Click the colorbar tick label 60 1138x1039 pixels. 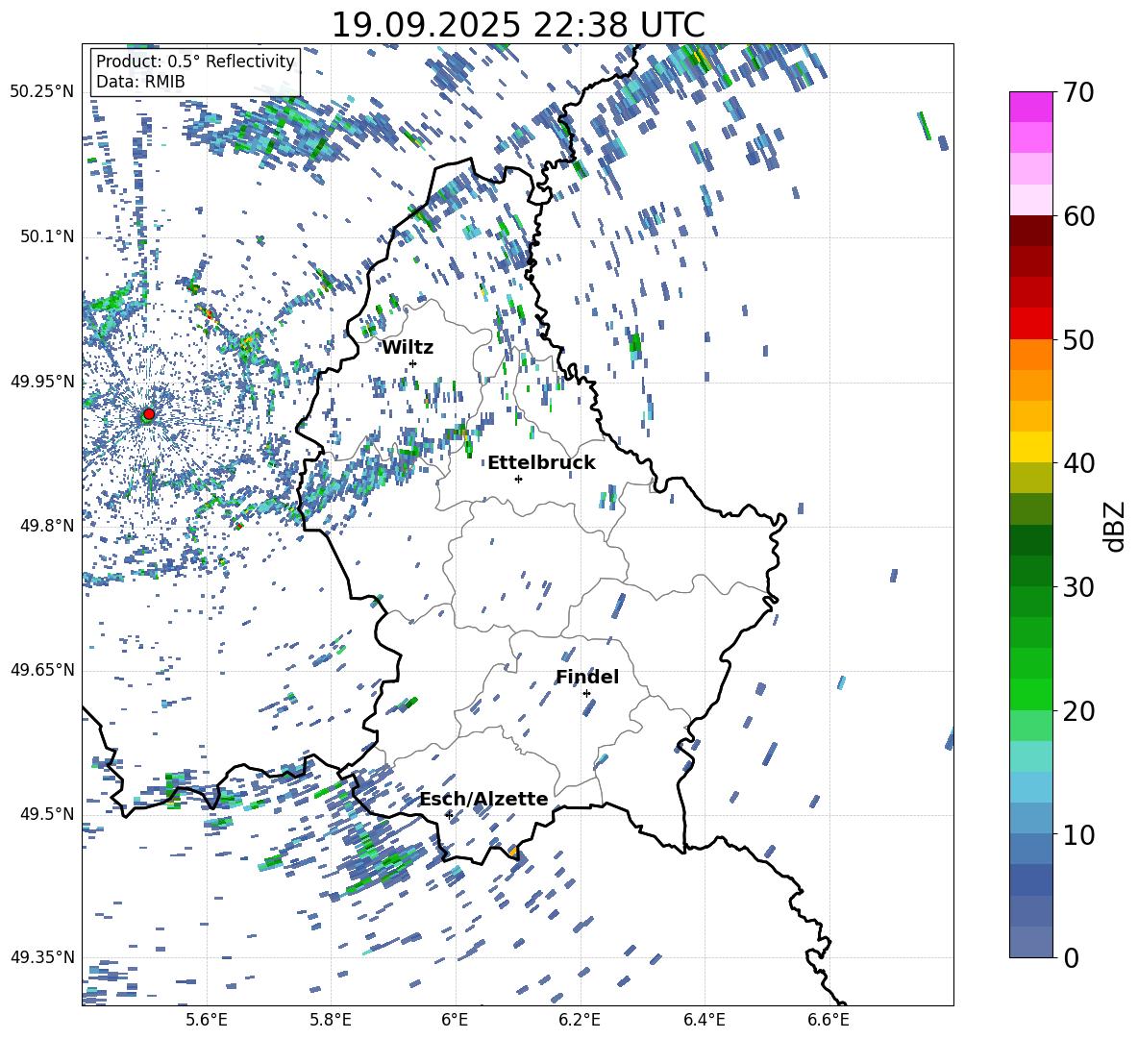pos(1078,216)
